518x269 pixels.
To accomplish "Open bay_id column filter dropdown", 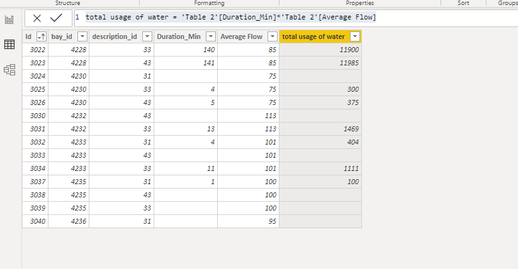I will coord(82,36).
